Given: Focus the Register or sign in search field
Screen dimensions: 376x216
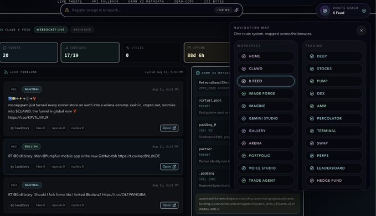Looking at the screenshot, I should coord(152,10).
